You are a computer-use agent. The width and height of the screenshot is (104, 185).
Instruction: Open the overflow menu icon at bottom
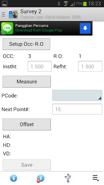(x=95, y=178)
